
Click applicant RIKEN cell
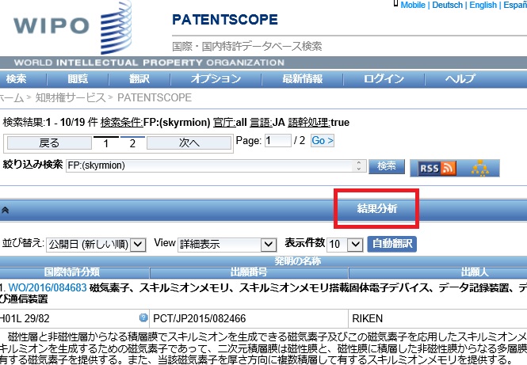368,318
